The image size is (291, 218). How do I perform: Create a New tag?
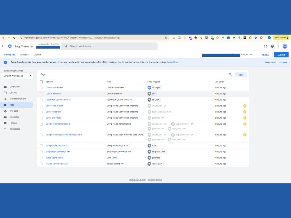point(241,74)
